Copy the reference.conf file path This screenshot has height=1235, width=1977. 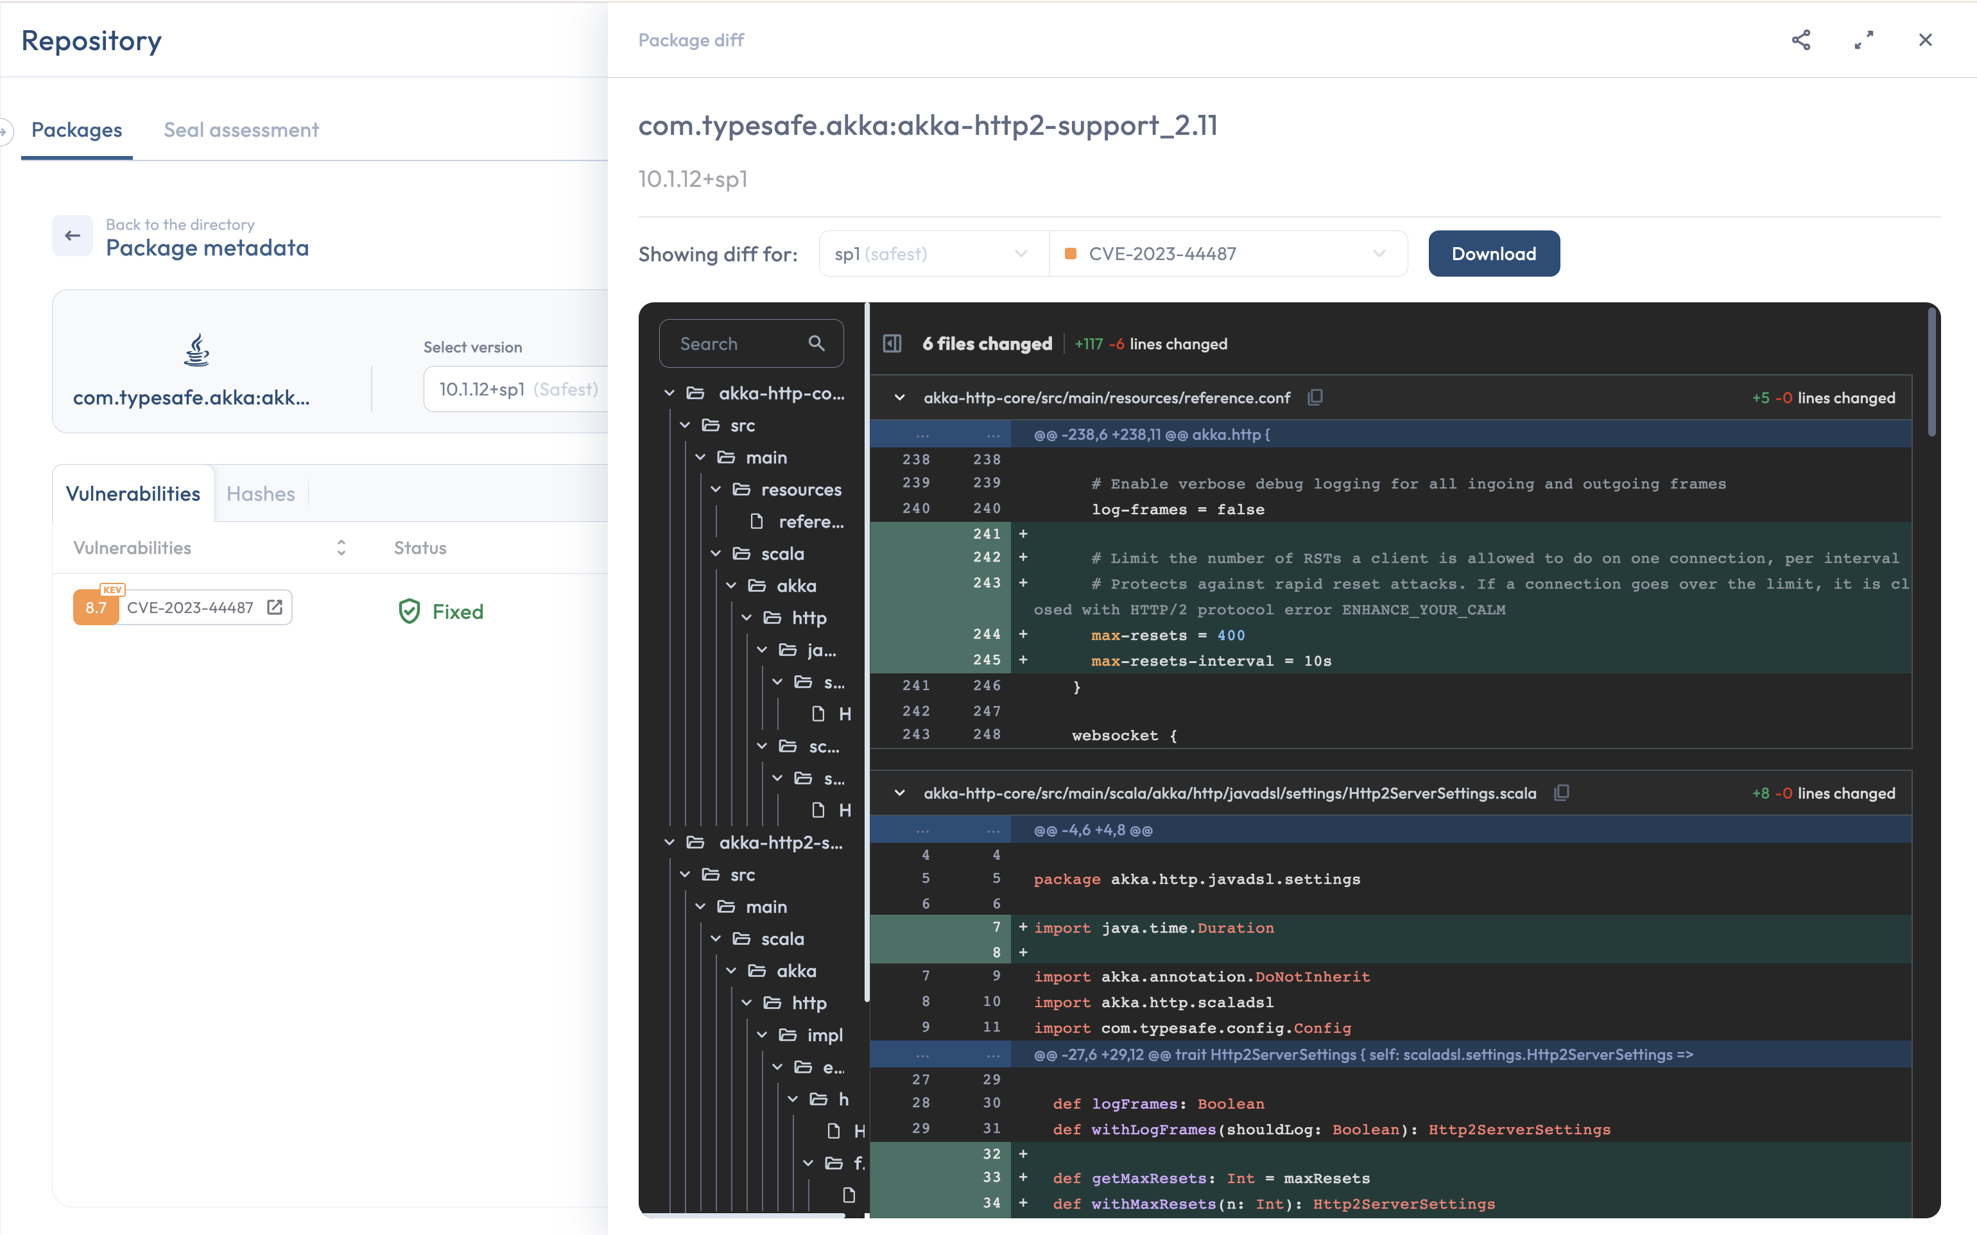pyautogui.click(x=1315, y=398)
